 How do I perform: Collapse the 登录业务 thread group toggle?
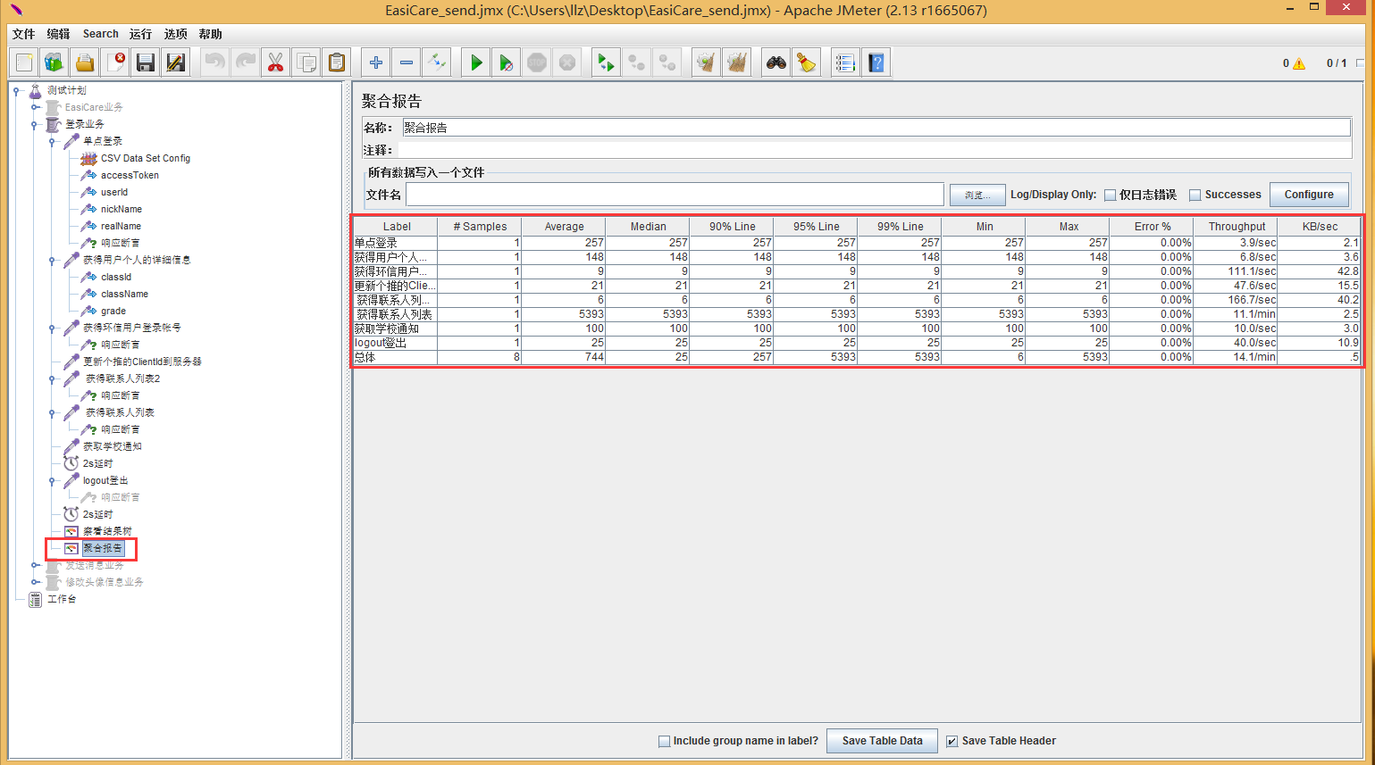point(35,124)
